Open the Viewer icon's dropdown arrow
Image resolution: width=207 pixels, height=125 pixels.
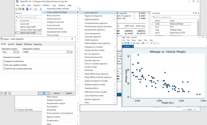(x=33, y=9)
